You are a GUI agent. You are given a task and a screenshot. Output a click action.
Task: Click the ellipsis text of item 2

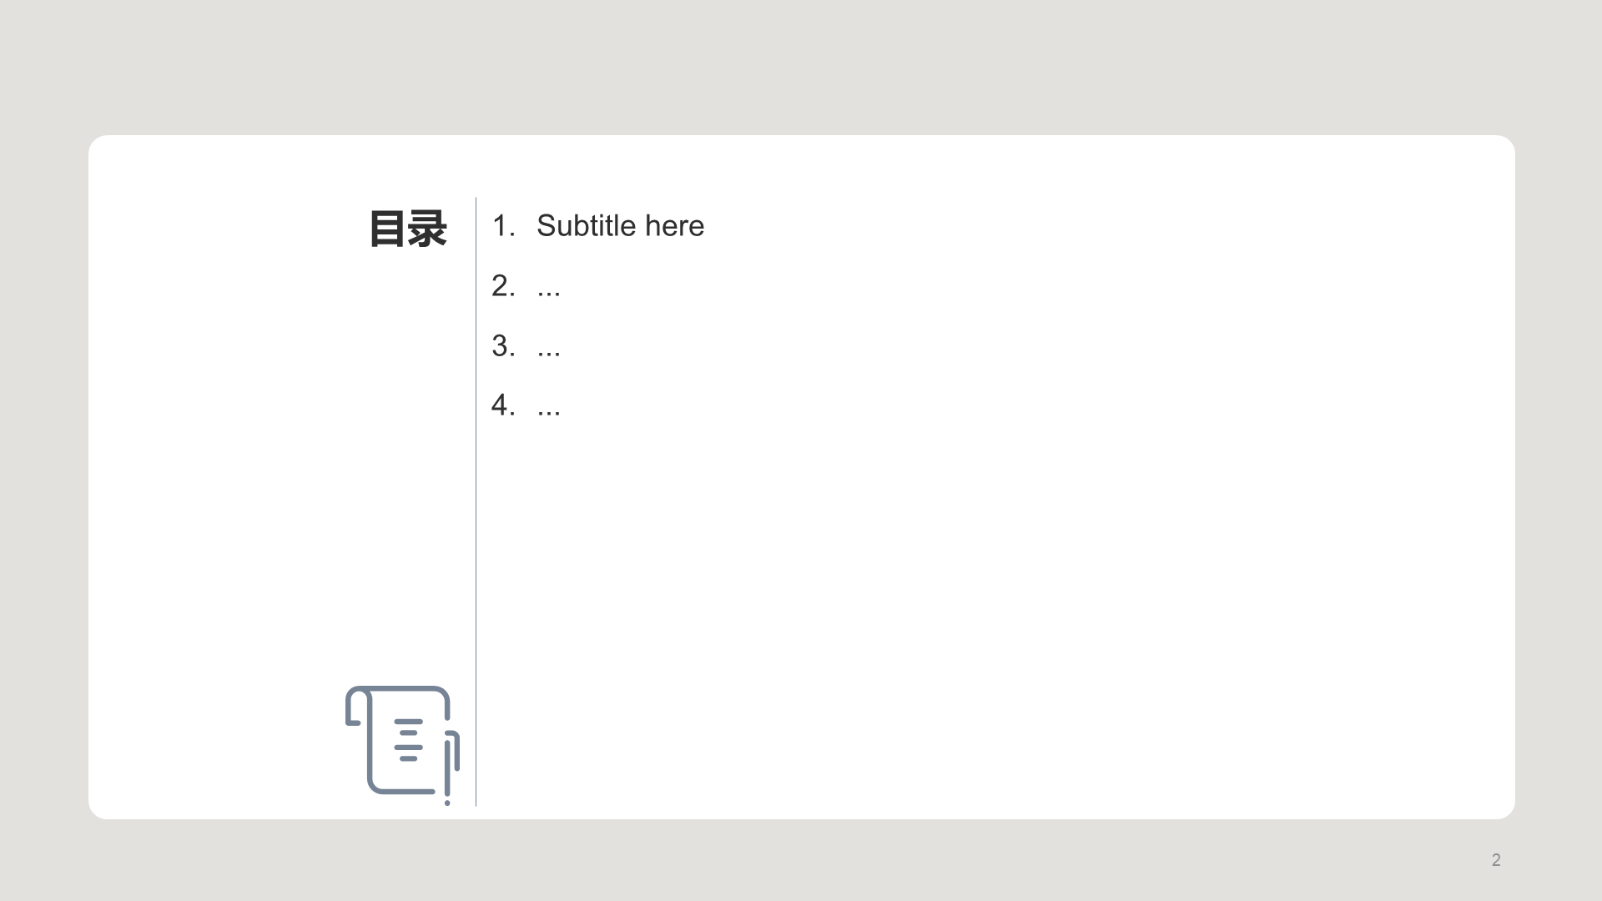548,288
